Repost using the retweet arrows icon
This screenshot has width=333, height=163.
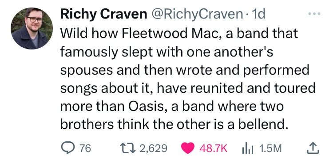click(127, 148)
